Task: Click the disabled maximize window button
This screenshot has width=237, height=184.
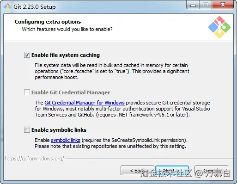Action: tap(206, 5)
